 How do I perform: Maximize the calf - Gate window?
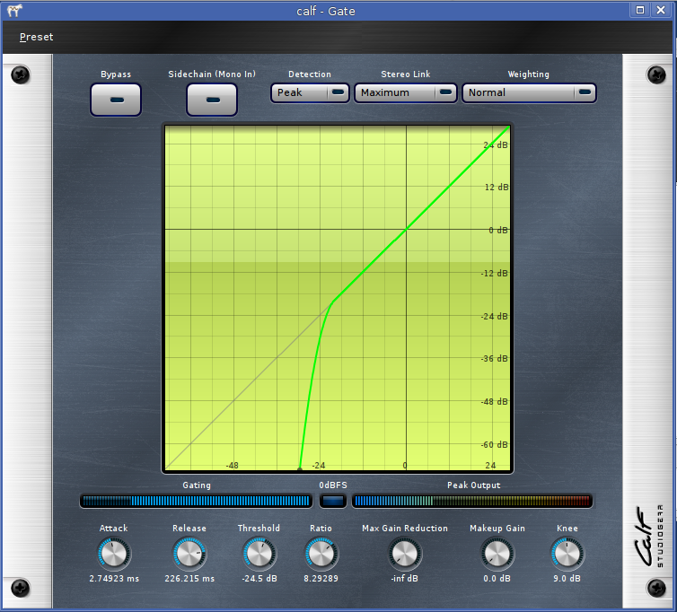click(640, 10)
